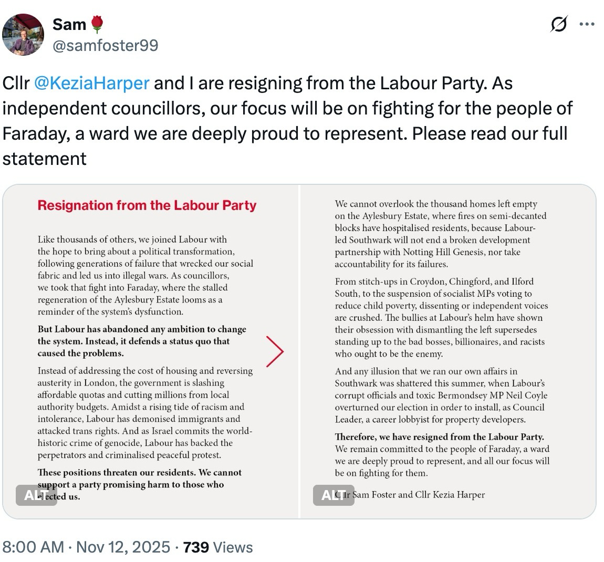Click the "Resignation from the Labour Party" heading

(147, 205)
